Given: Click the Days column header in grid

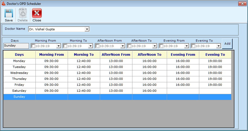Looking at the screenshot, I should tap(19, 55).
